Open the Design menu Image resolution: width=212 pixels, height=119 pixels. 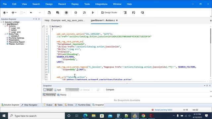[x=49, y=4]
